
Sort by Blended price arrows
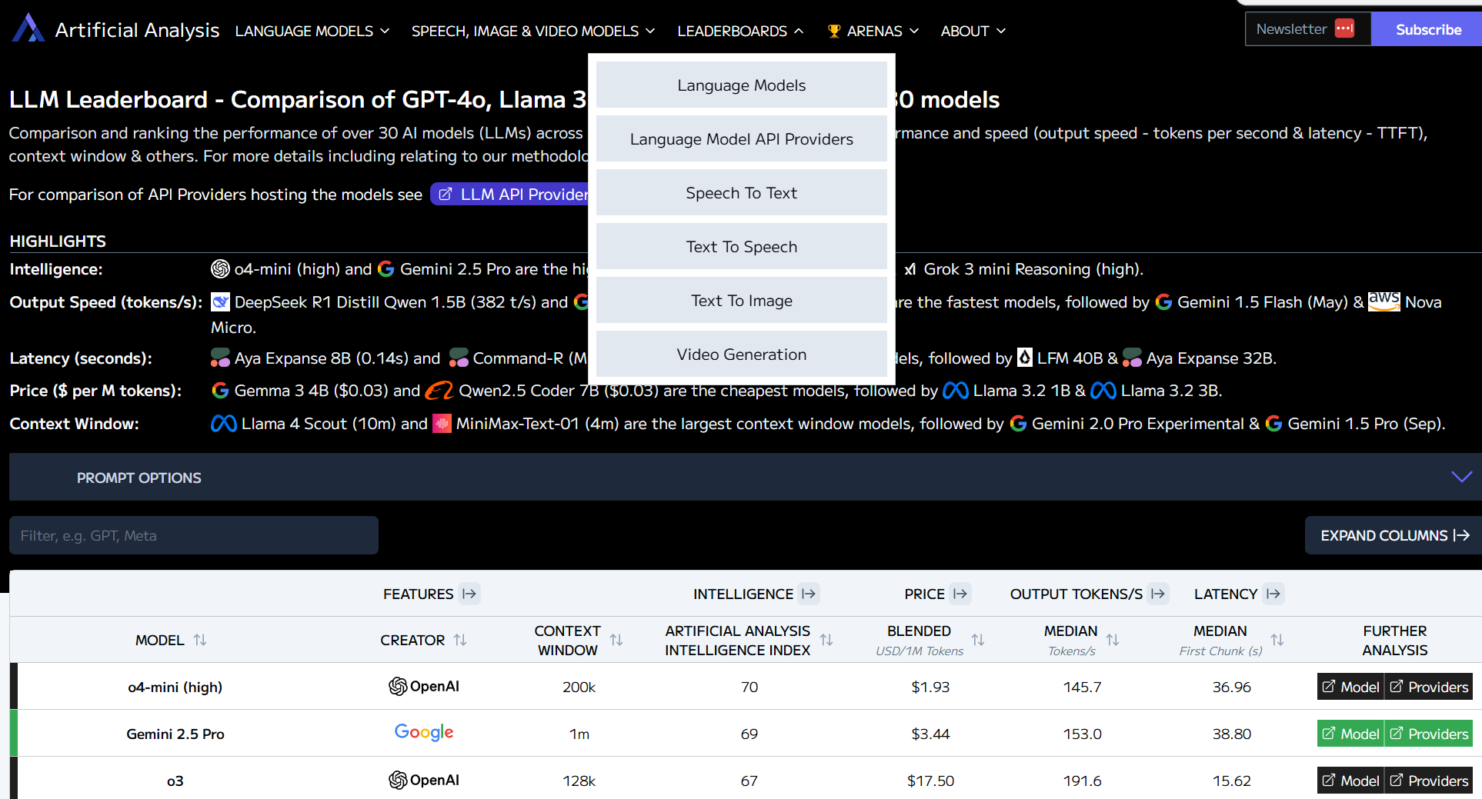pos(978,640)
